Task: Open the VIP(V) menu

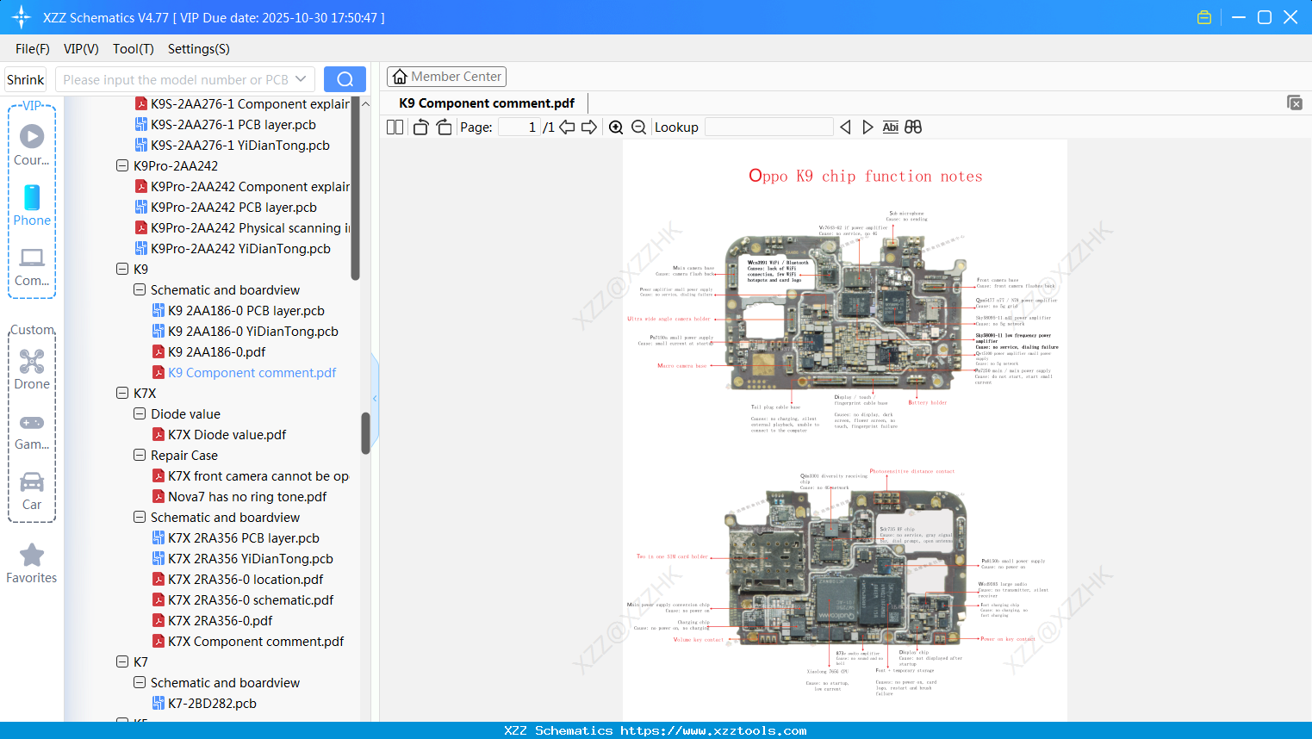Action: (x=81, y=49)
